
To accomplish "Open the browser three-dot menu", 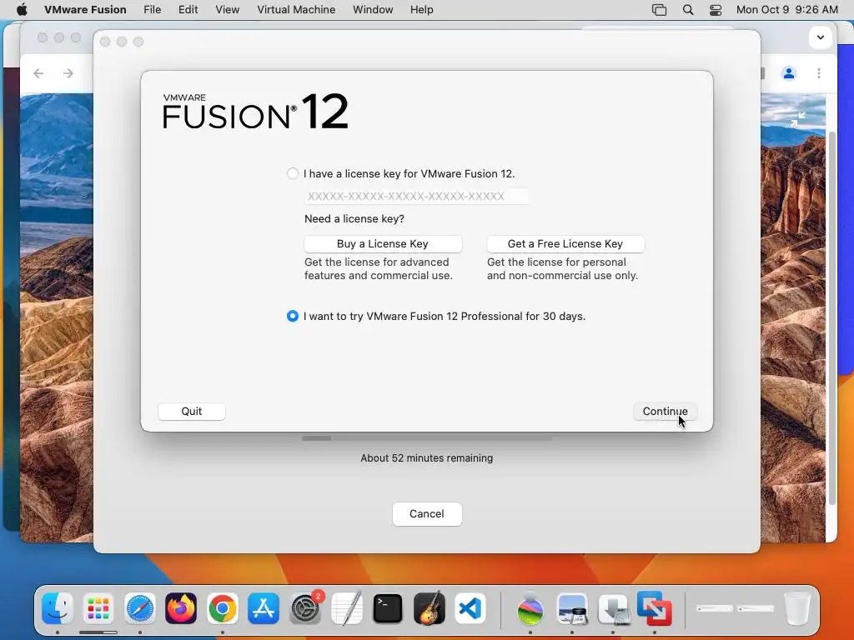I will point(819,73).
